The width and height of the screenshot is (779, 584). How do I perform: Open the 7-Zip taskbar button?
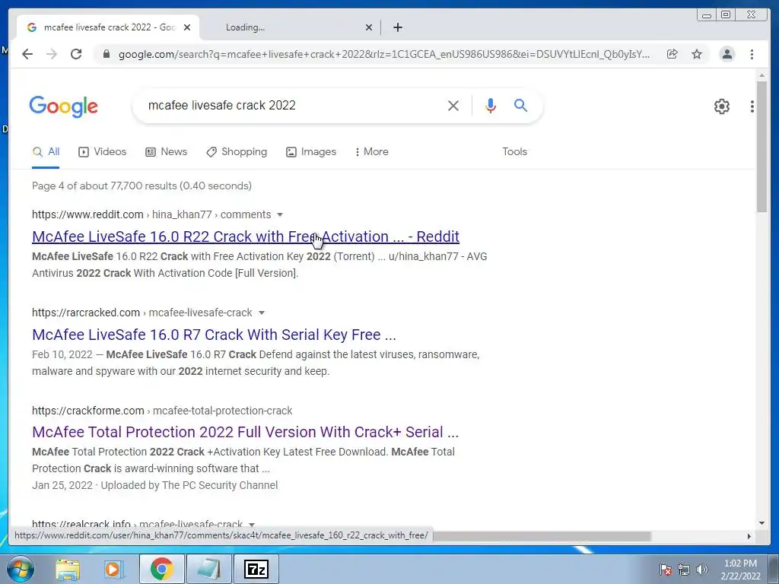click(x=256, y=569)
